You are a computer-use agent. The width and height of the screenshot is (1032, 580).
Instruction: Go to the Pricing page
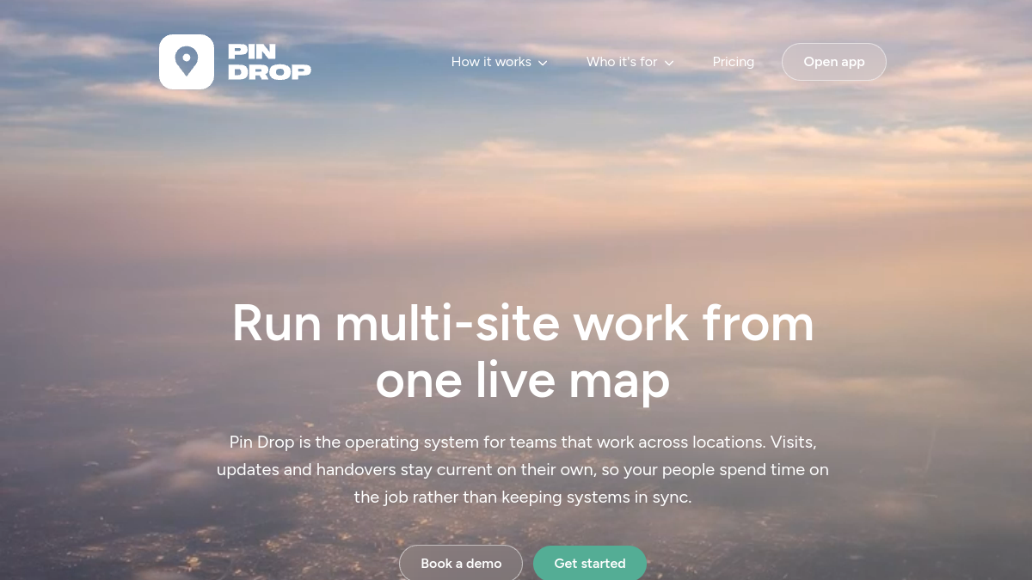[734, 62]
